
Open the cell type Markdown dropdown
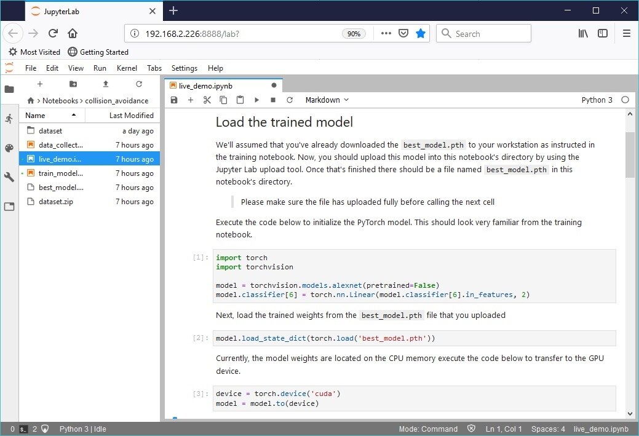[x=327, y=100]
